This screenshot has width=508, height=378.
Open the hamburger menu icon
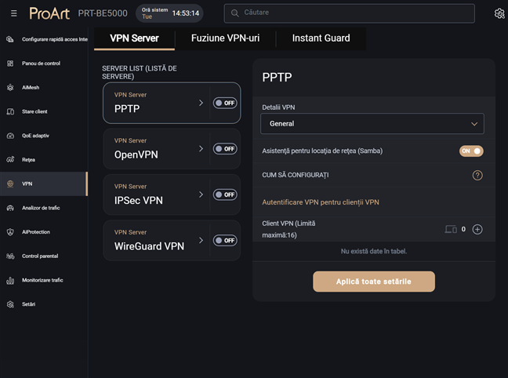(13, 13)
